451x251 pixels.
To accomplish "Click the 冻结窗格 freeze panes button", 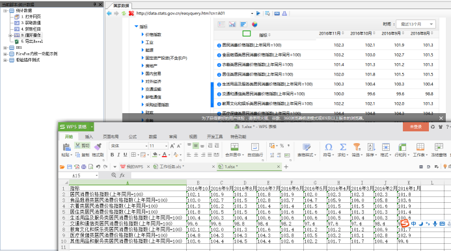I will [x=439, y=150].
